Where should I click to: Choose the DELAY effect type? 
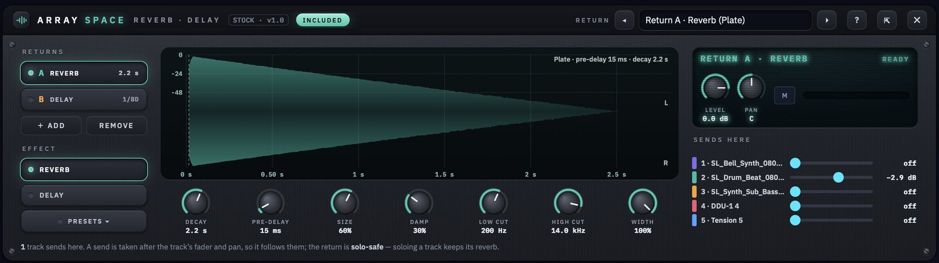coord(84,195)
